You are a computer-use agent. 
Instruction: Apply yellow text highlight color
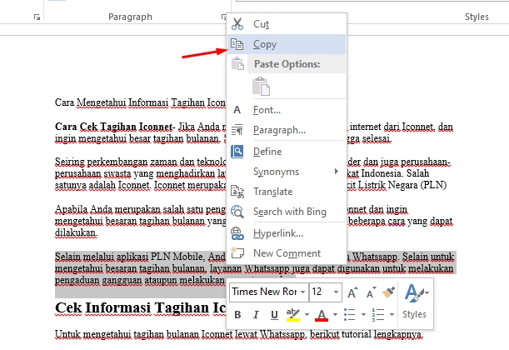[x=292, y=314]
